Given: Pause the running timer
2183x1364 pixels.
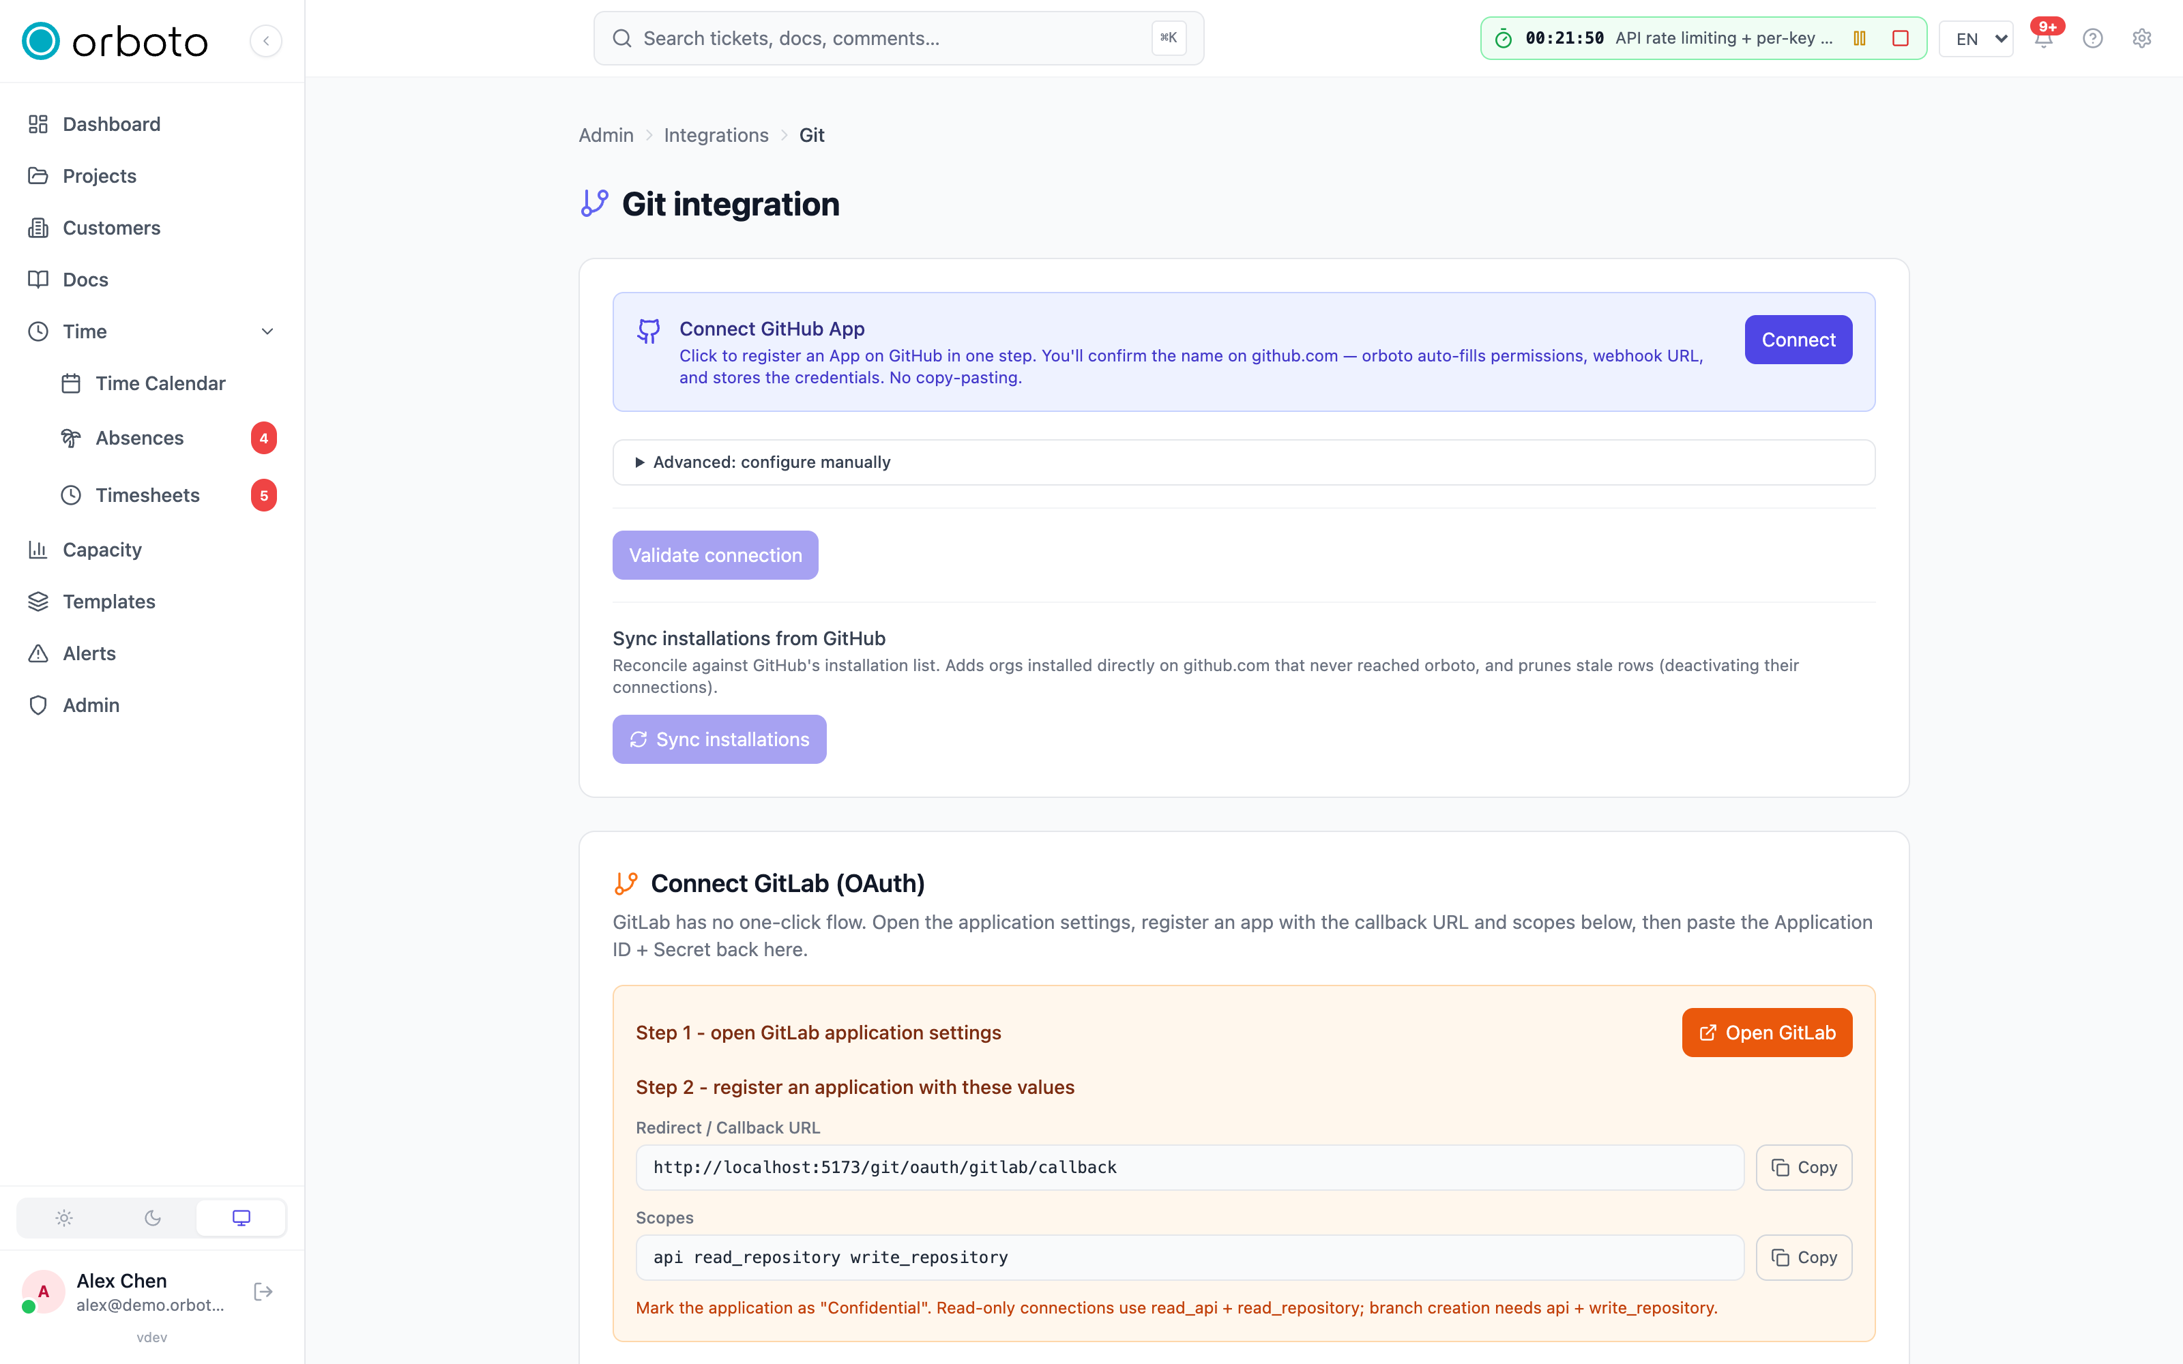Looking at the screenshot, I should (x=1859, y=38).
